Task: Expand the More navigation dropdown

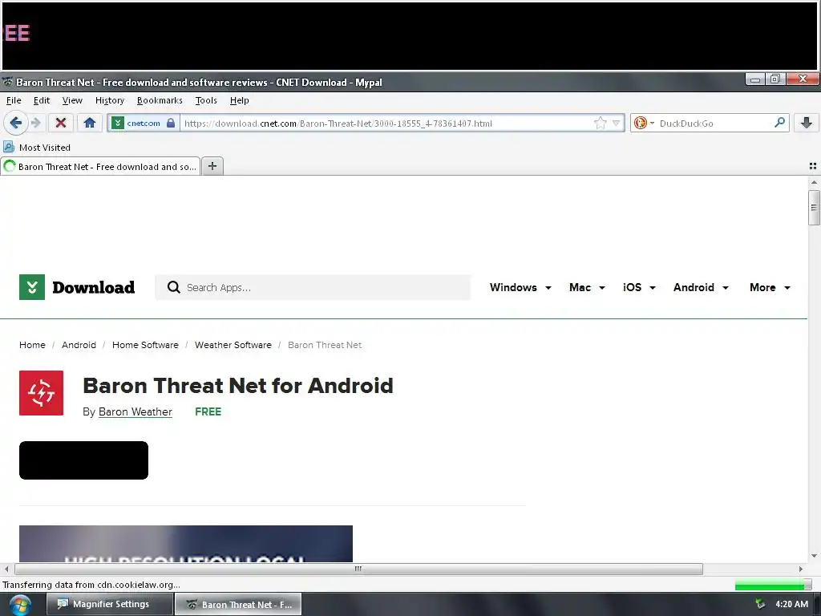Action: (x=770, y=287)
